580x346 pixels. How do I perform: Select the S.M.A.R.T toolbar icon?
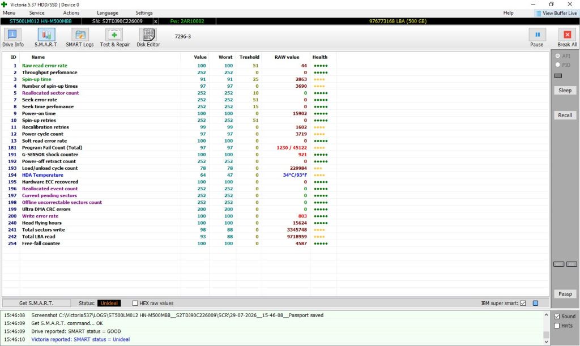point(46,38)
